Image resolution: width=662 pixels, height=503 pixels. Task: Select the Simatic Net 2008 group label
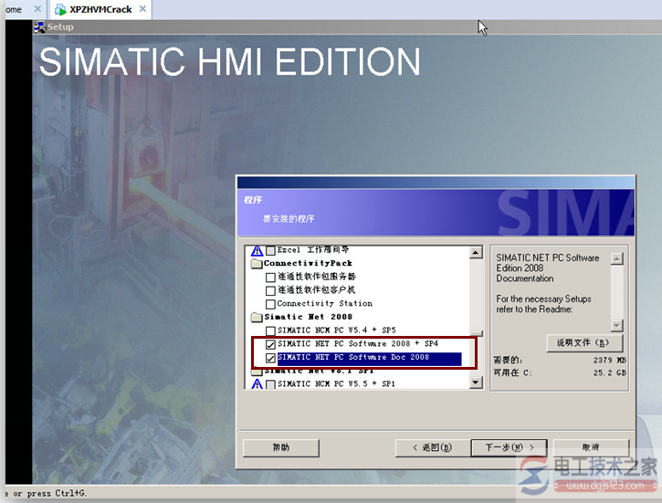[309, 317]
